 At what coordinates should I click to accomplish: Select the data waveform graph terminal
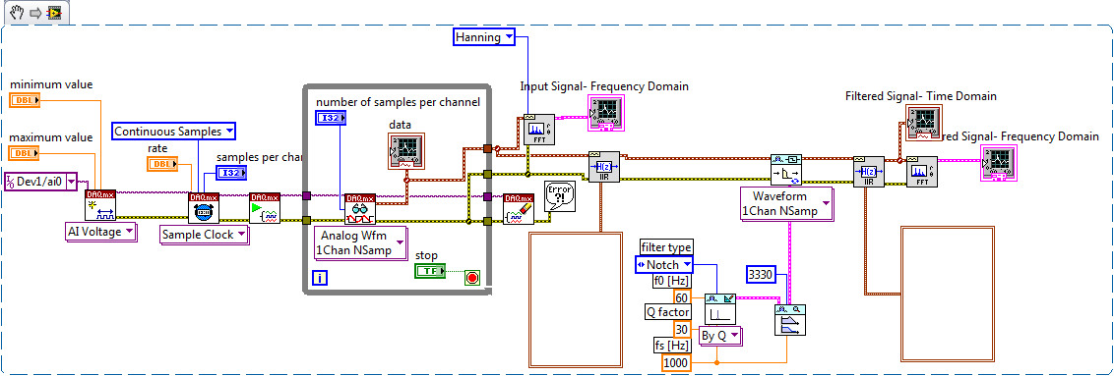[x=407, y=151]
